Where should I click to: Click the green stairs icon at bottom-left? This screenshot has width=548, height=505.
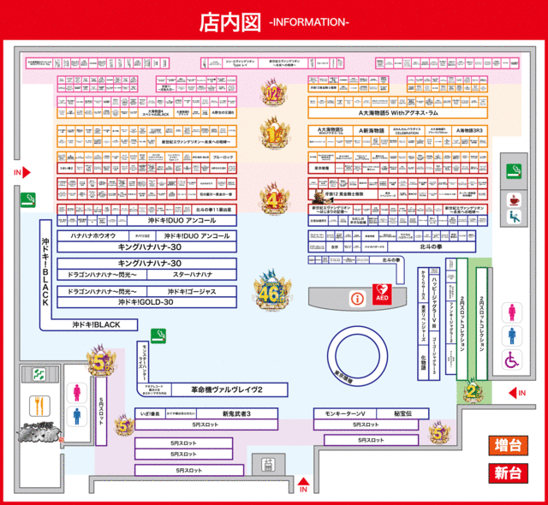pyautogui.click(x=39, y=374)
